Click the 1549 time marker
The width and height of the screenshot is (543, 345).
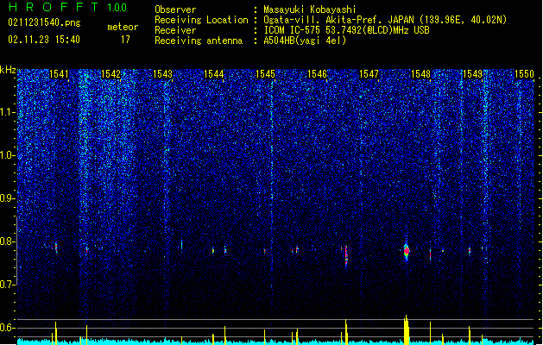[x=472, y=74]
